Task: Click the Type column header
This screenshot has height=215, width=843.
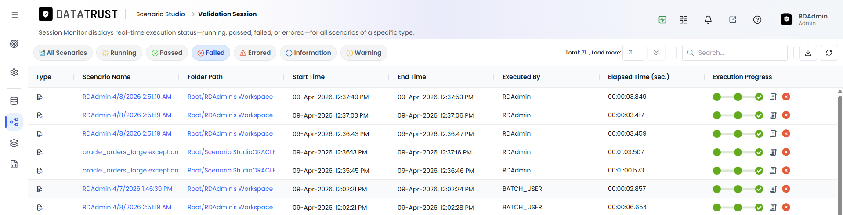Action: pyautogui.click(x=43, y=77)
